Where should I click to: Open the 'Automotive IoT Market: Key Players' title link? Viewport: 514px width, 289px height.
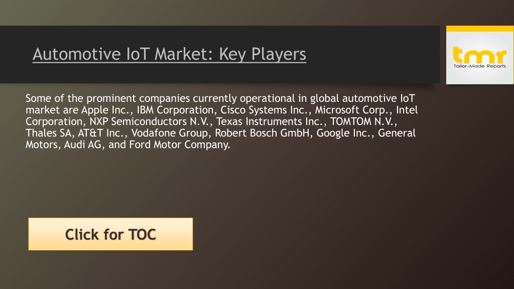(x=170, y=54)
